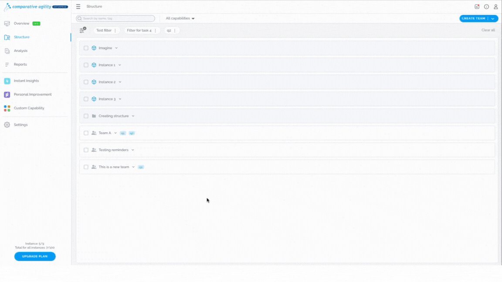Click the Reports sidebar icon
502x282 pixels.
[7, 64]
